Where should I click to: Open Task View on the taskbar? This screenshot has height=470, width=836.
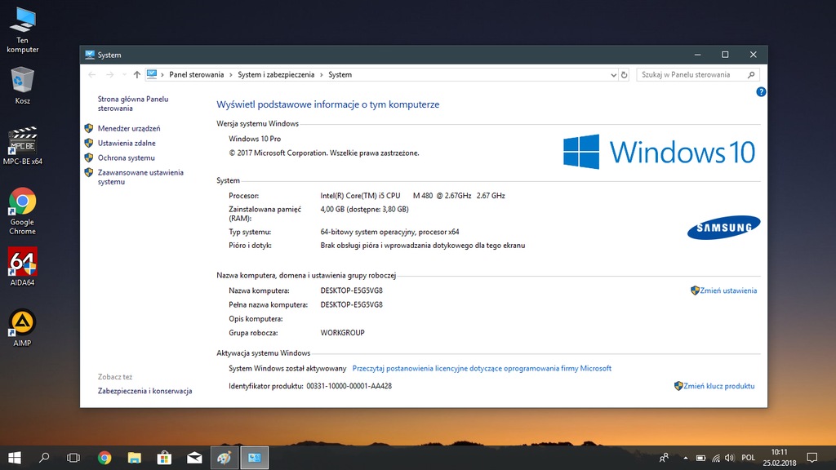73,458
